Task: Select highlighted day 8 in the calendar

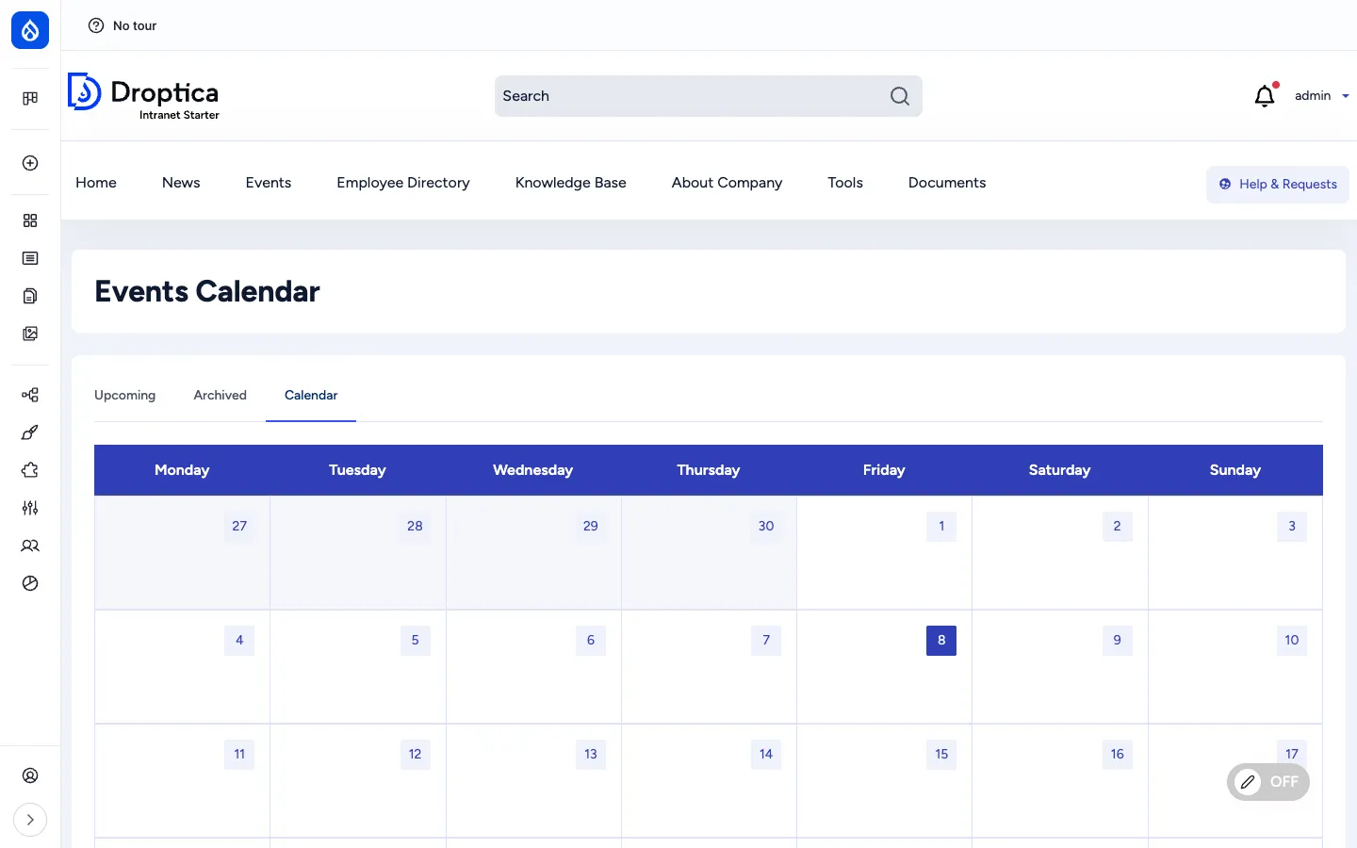Action: tap(941, 641)
